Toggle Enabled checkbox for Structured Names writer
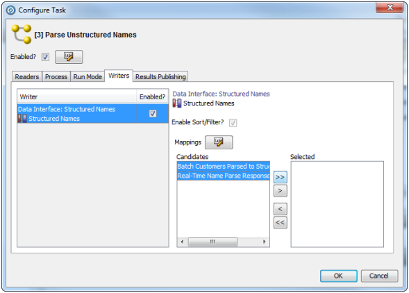409x293 pixels. (x=153, y=113)
